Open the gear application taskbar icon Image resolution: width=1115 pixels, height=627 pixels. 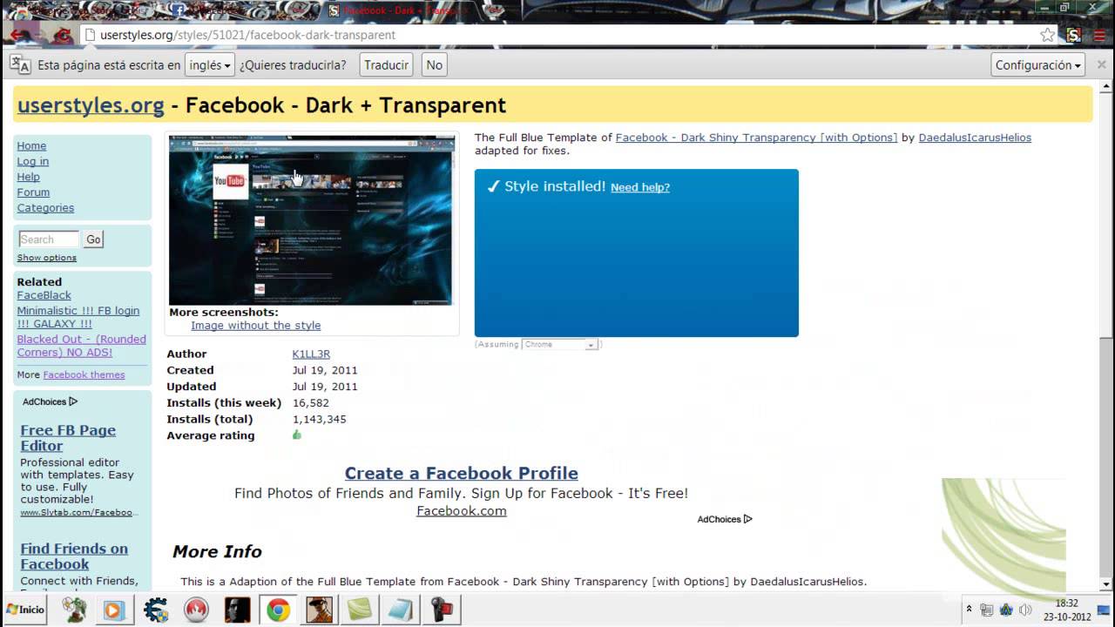156,610
